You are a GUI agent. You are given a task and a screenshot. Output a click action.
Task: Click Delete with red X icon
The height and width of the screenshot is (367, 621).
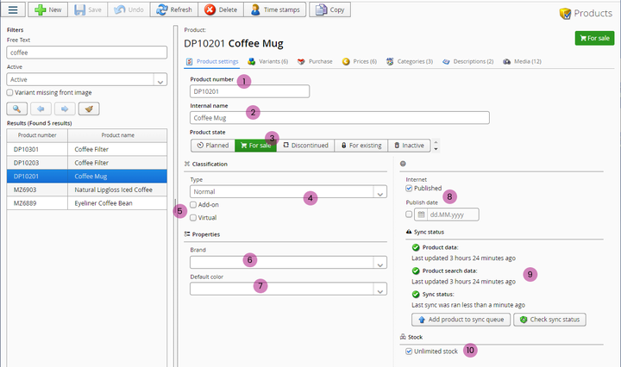point(220,10)
